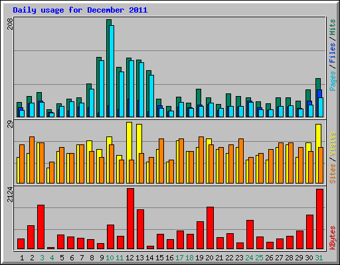
Task: Click day 20 on the x-axis
Action: [x=209, y=258]
